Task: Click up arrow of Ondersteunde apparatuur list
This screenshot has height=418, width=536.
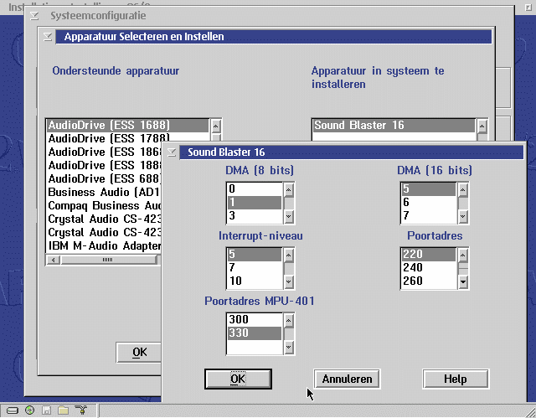Action: coord(216,126)
